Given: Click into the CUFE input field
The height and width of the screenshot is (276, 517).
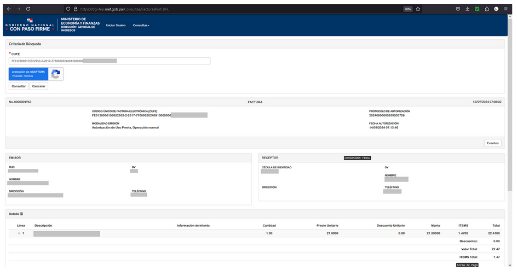Looking at the screenshot, I should (x=110, y=61).
